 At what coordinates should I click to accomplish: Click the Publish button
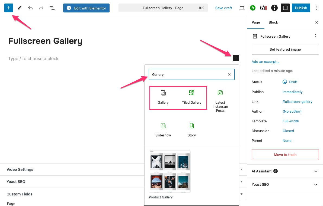point(301,8)
